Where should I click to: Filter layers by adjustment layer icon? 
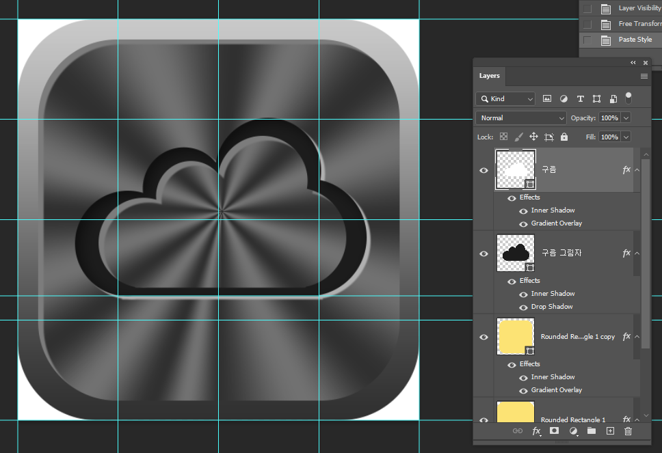tap(564, 98)
